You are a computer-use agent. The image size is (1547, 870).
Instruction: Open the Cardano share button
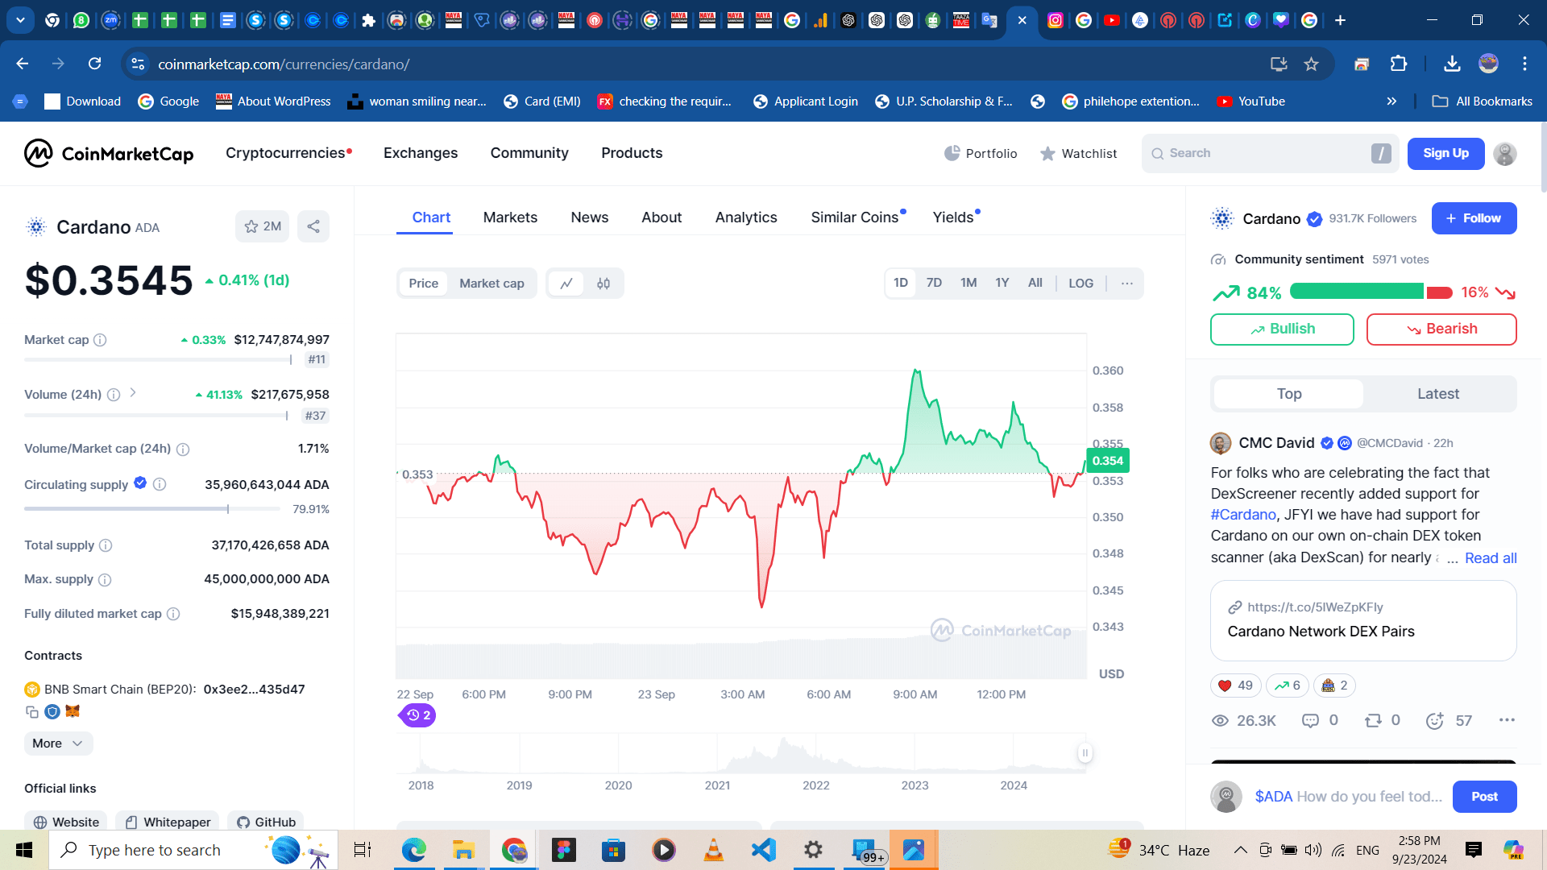point(313,226)
